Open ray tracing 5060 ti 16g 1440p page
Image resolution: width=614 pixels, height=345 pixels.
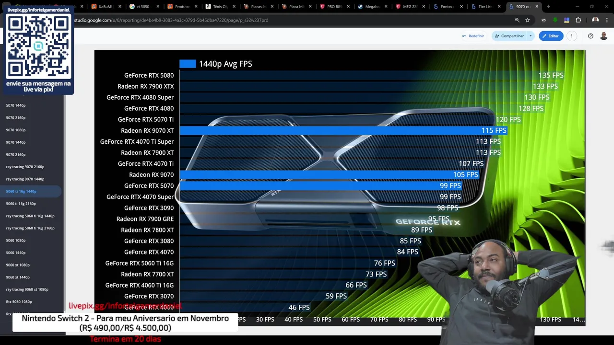tap(30, 216)
